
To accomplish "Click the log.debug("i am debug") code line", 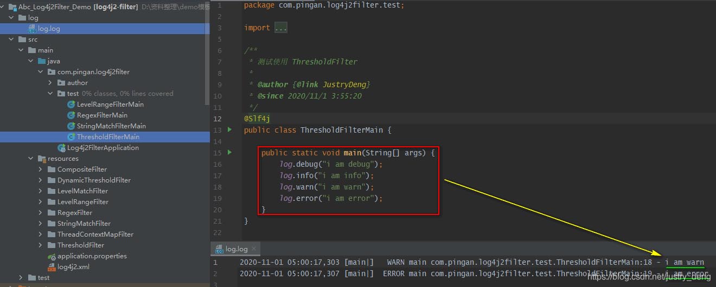I will point(331,164).
